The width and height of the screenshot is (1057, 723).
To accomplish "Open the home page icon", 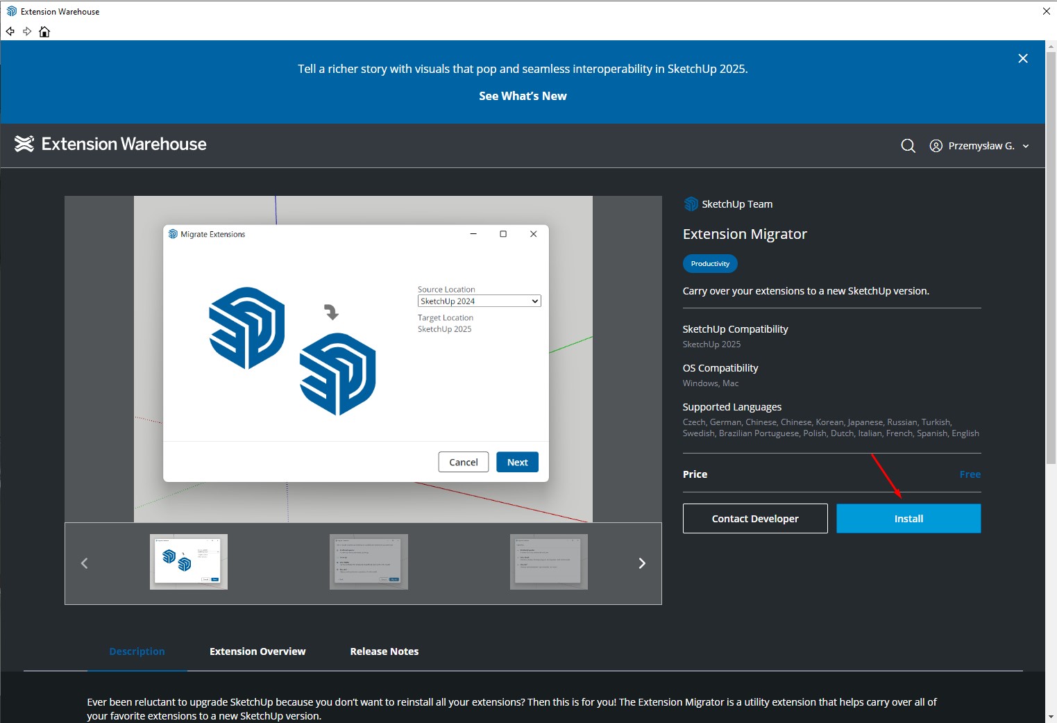I will pyautogui.click(x=44, y=31).
